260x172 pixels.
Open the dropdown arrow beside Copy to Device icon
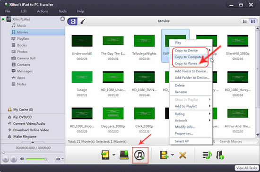[114, 155]
